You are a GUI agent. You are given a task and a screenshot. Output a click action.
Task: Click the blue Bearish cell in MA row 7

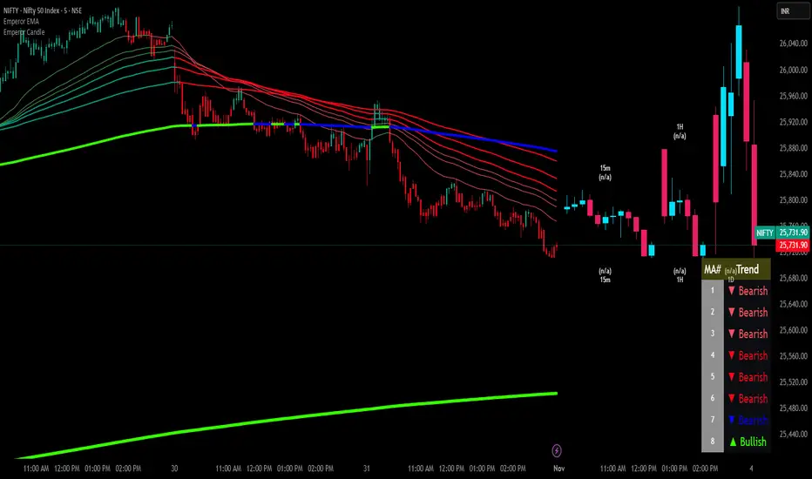tap(748, 420)
